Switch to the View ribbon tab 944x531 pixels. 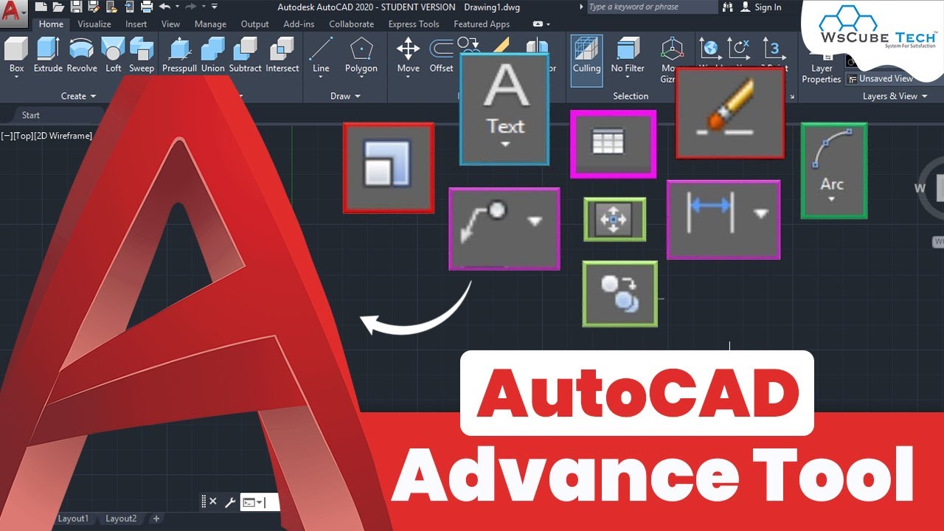[x=170, y=24]
